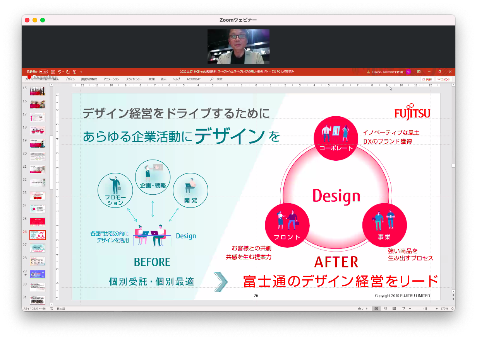
Task: Click the FUJITSU logo on the slide
Action: pos(413,111)
